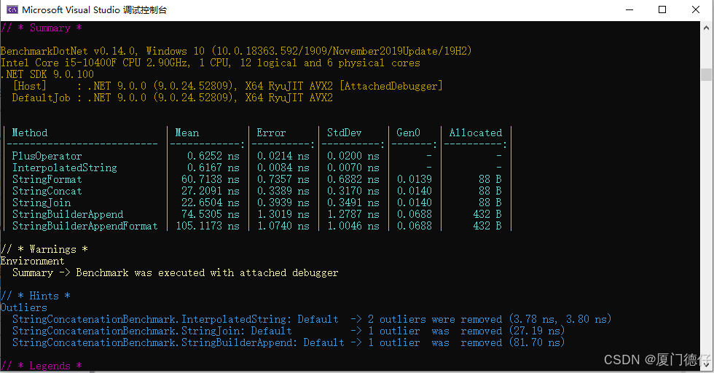Click the InterpolatedString outliers hint line

(x=312, y=319)
